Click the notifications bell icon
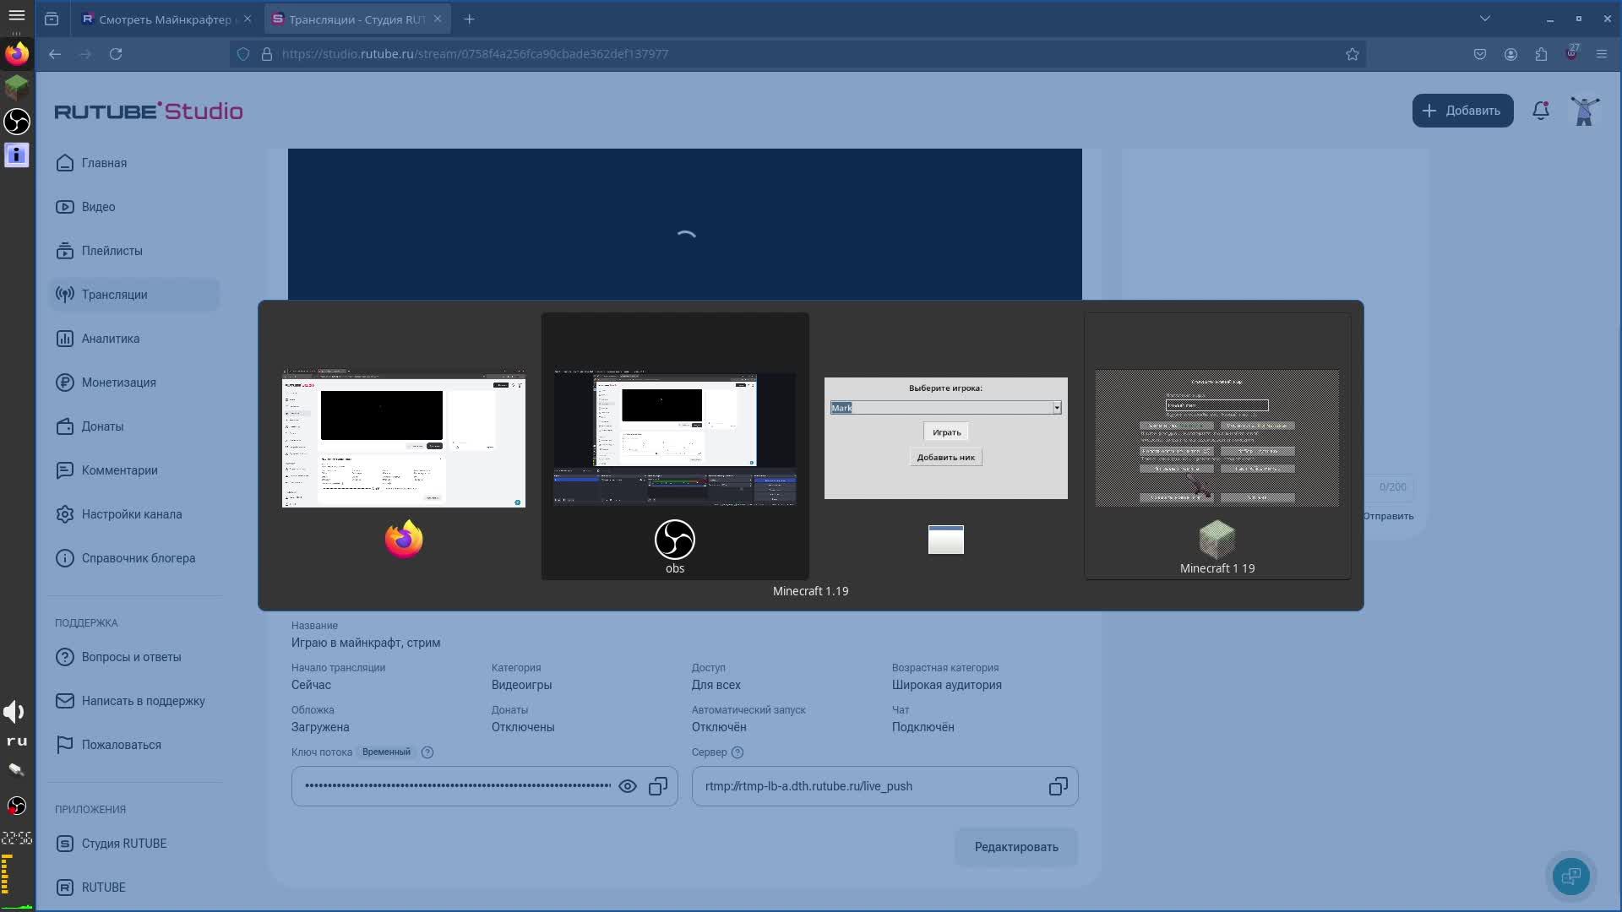The width and height of the screenshot is (1622, 912). (1540, 111)
